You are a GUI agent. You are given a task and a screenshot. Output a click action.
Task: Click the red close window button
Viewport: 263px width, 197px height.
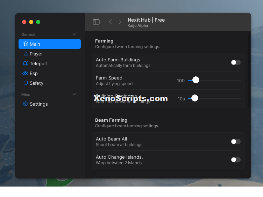pos(24,22)
